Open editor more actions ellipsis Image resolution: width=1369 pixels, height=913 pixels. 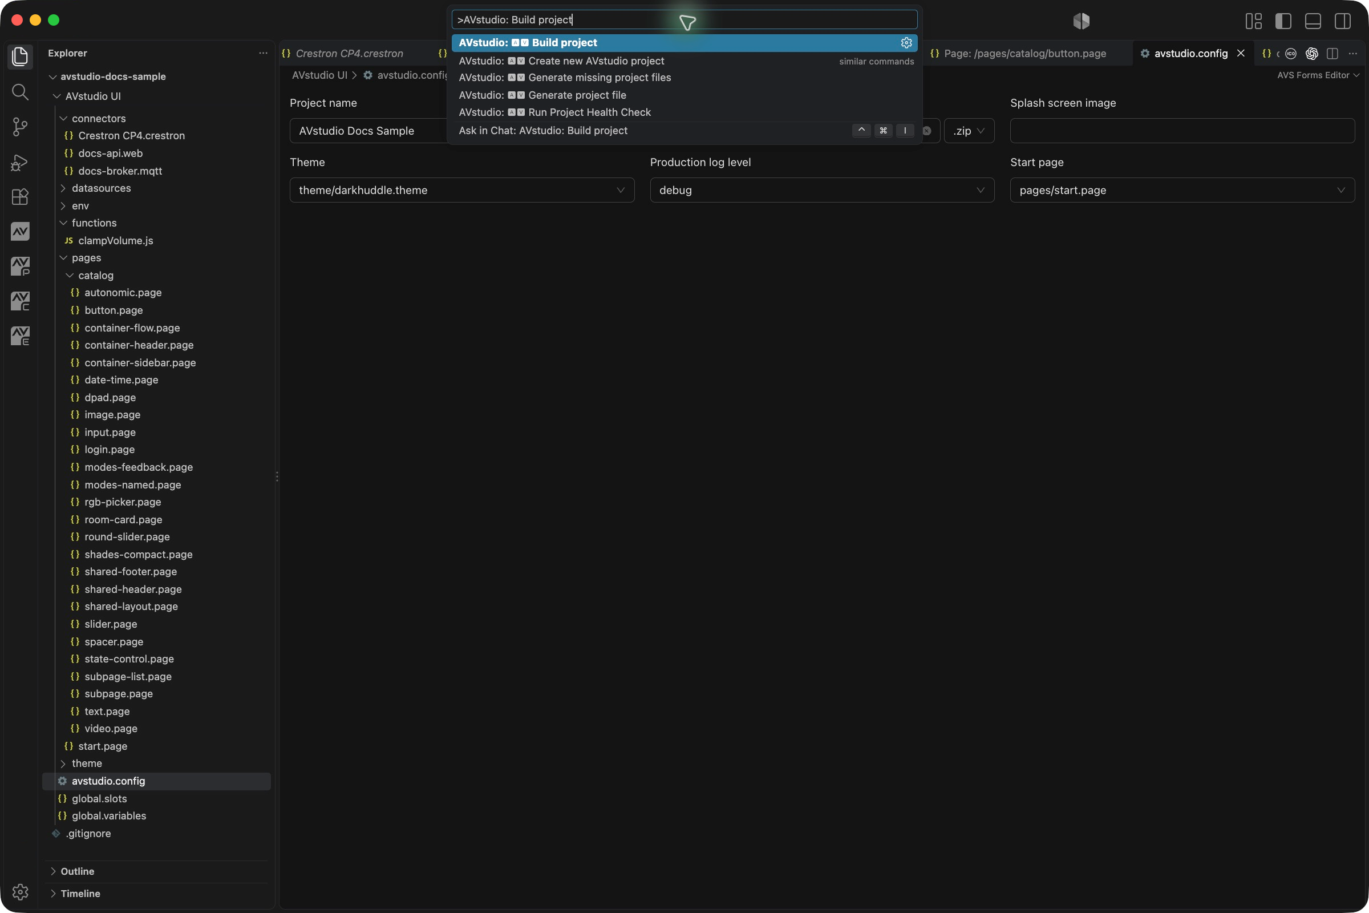click(1352, 54)
